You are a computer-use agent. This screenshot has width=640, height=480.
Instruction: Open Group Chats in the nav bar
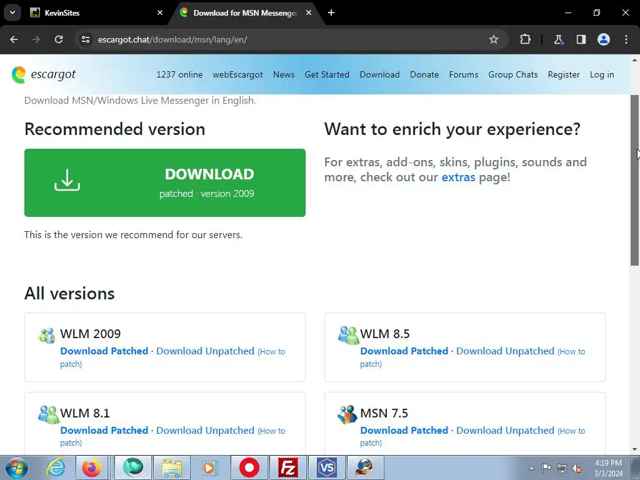tap(513, 75)
